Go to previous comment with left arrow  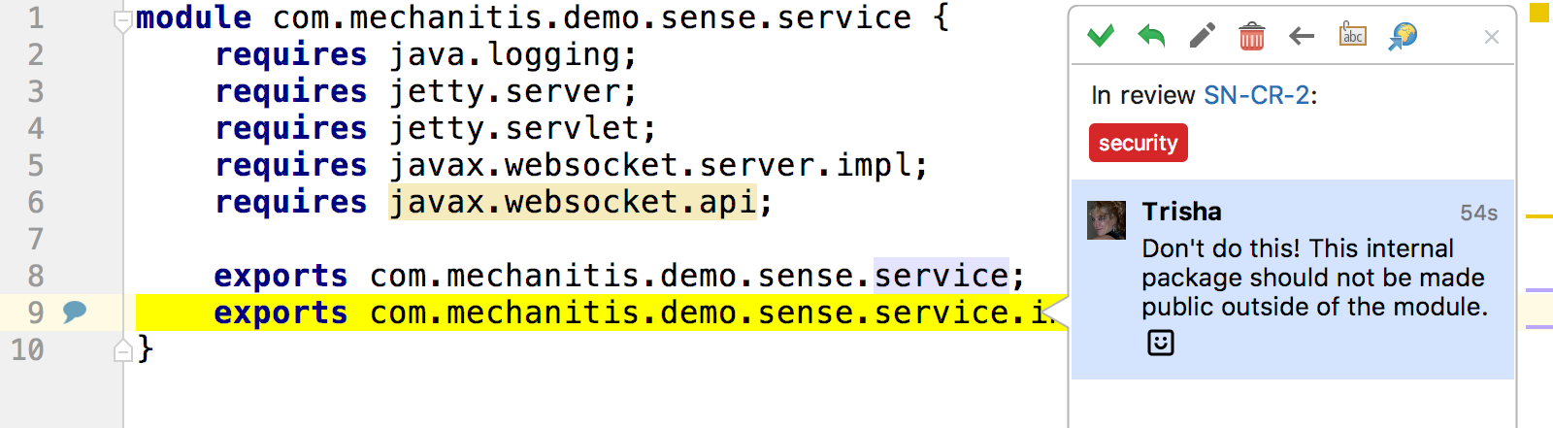coord(1302,37)
